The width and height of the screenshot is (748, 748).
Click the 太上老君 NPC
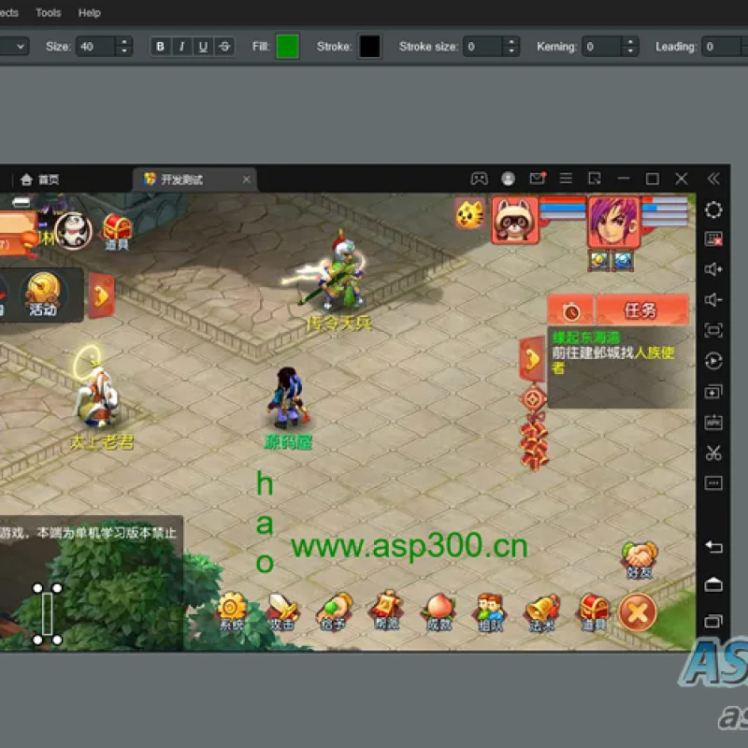98,396
